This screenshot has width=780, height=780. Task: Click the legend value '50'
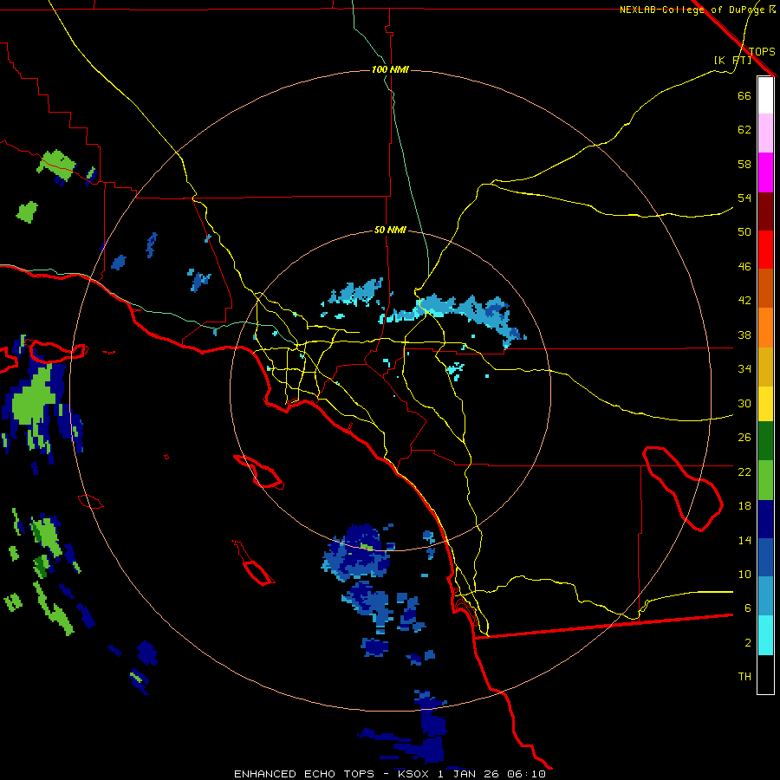coord(744,231)
